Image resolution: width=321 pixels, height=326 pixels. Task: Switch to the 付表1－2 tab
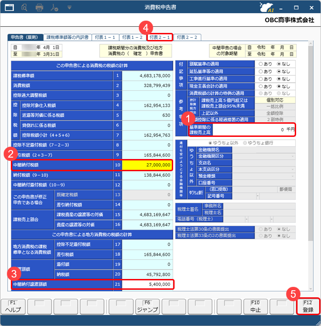pos(132,37)
